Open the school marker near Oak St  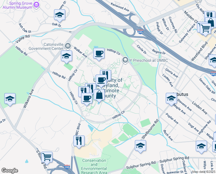tap(60, 16)
